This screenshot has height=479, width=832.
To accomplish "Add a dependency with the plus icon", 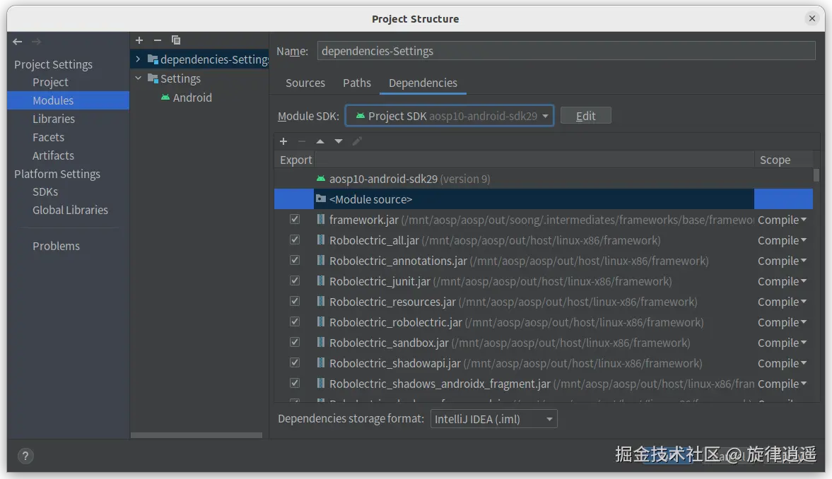I will point(283,141).
